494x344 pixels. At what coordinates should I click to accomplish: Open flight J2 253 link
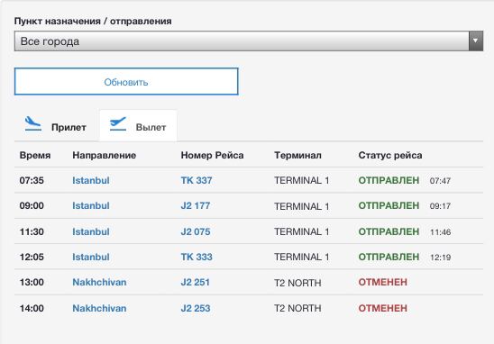click(196, 308)
